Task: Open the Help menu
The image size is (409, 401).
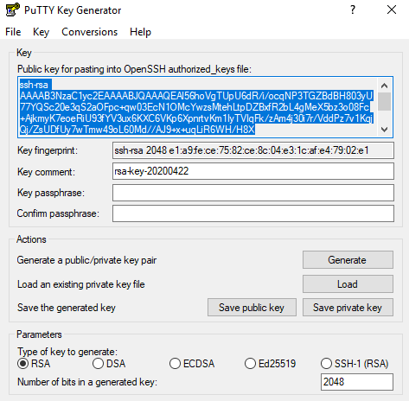Action: (x=140, y=32)
